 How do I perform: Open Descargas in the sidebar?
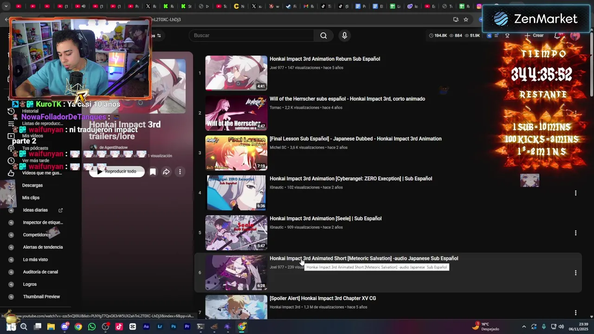(32, 185)
